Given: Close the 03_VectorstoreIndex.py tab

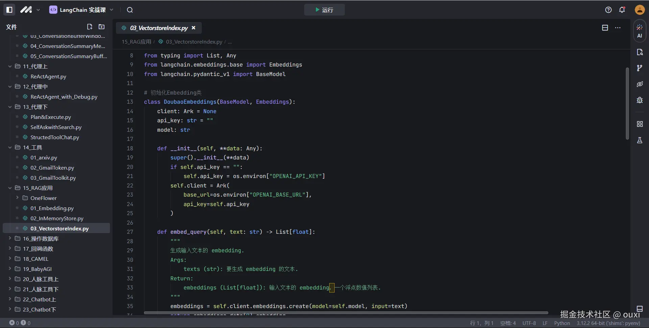Looking at the screenshot, I should click(x=194, y=28).
